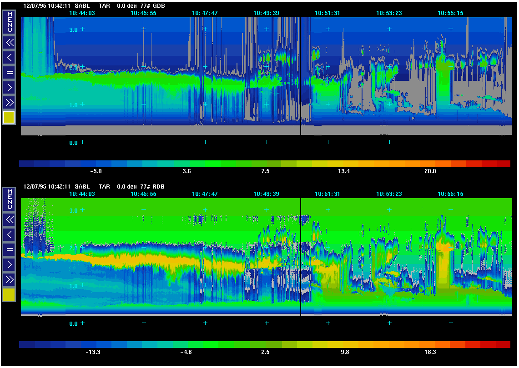Click the double-right arrow in the bottom panel

(x=10, y=279)
